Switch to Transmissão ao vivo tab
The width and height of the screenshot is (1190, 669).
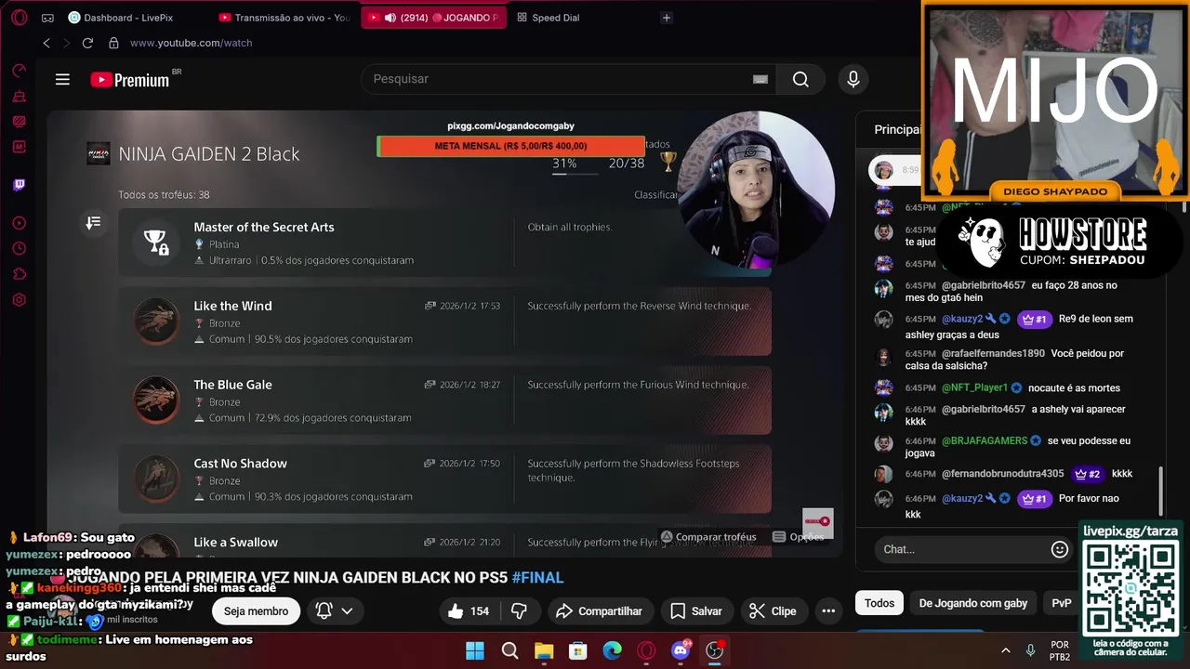pyautogui.click(x=284, y=18)
